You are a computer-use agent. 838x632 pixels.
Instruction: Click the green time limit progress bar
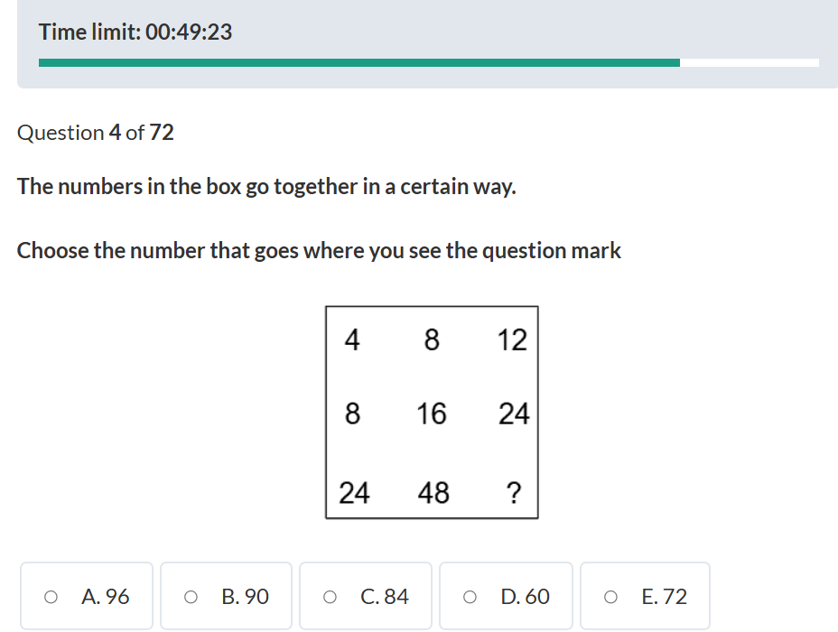361,61
